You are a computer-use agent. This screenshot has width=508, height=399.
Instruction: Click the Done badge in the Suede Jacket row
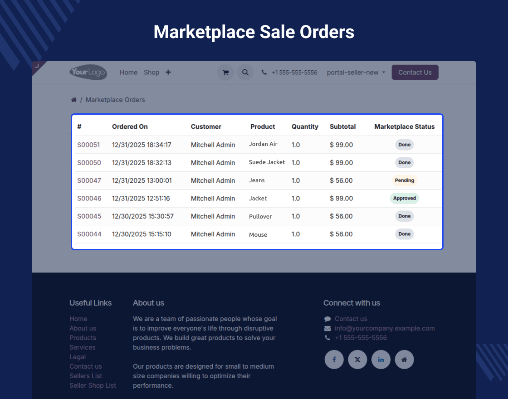[404, 163]
